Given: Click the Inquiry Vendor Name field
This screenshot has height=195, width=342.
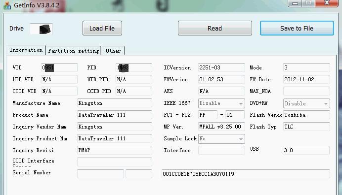Looking at the screenshot, I should (115, 127).
